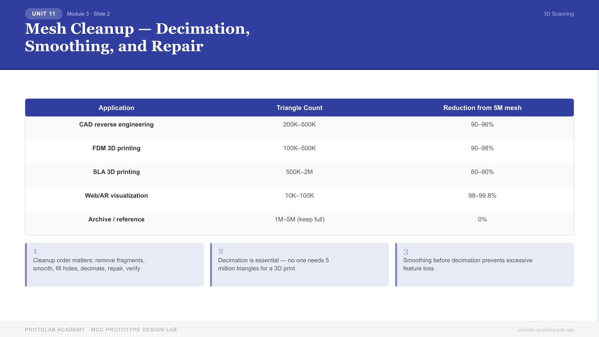This screenshot has height=337, width=599.
Task: Open the protolab-academy.web.app link
Action: (546, 330)
